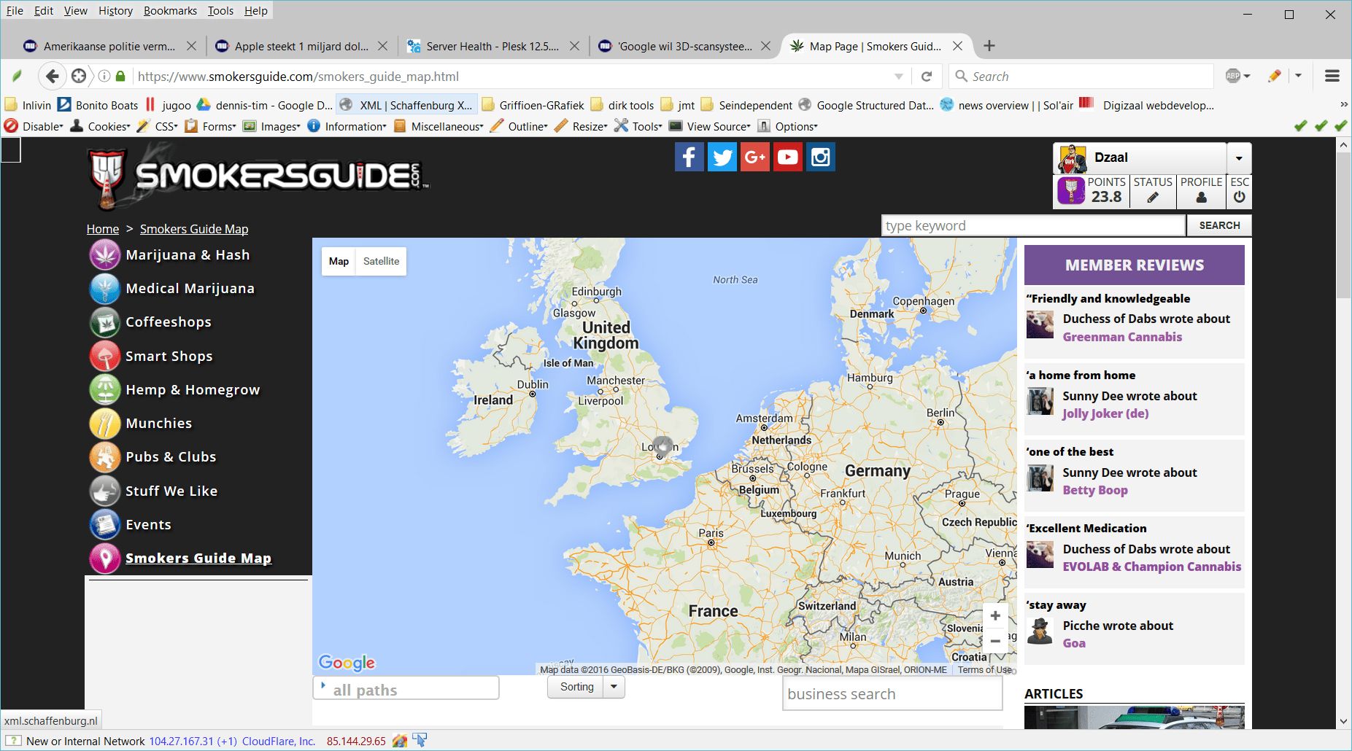Screen dimensions: 1352x751
Task: Open the YouTube social icon
Action: coord(788,157)
